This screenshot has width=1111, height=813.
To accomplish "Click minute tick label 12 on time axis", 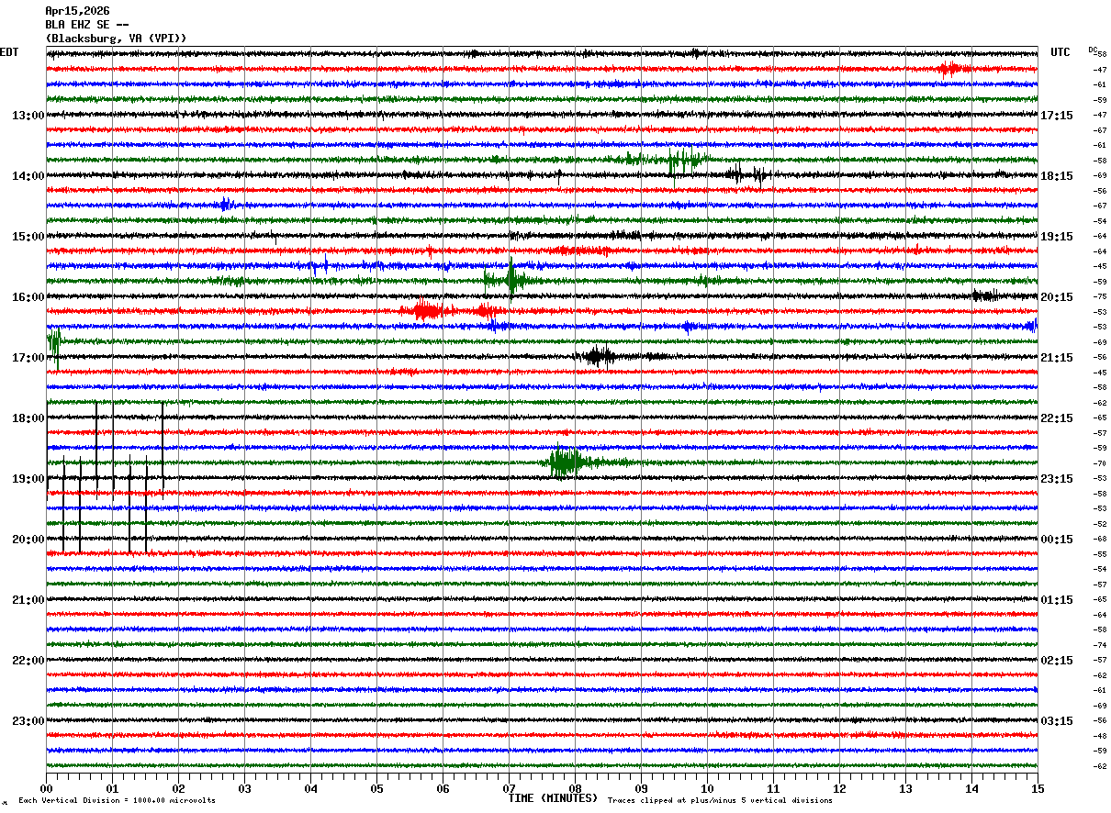I will [839, 789].
